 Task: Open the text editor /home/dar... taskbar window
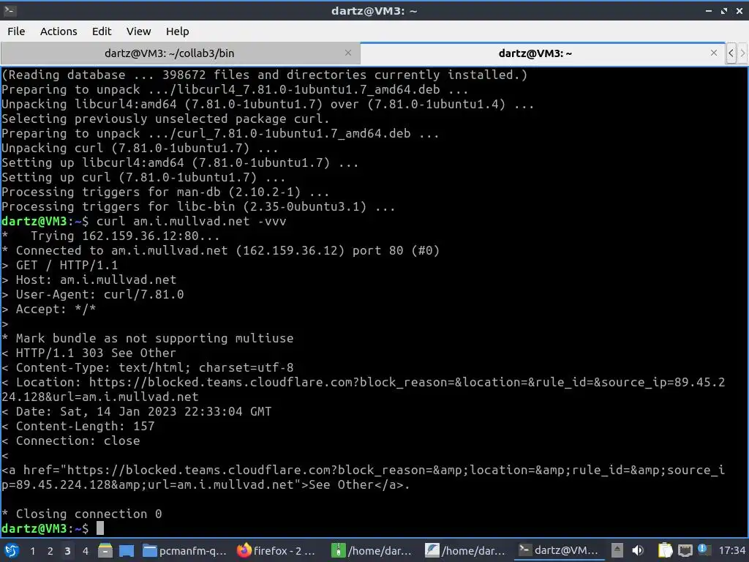[x=464, y=550]
